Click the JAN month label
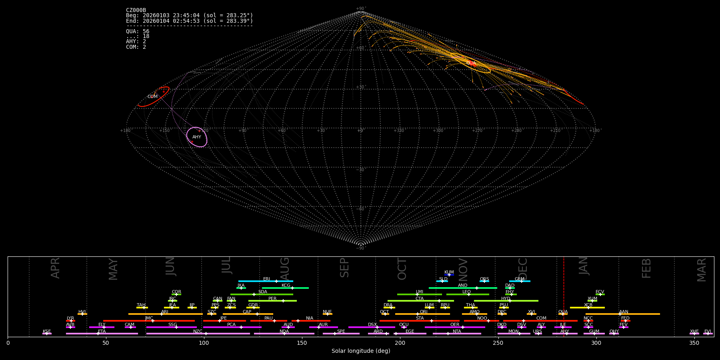 click(x=584, y=266)
